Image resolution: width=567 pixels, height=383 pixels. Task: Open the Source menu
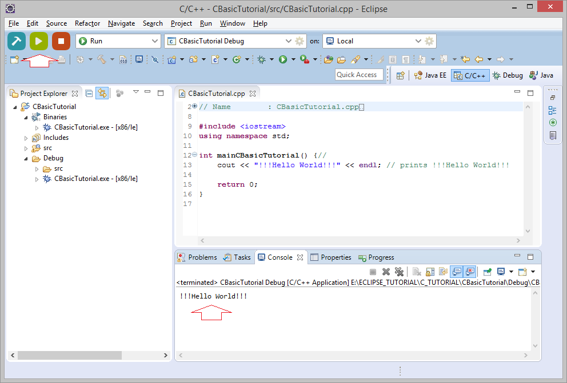coord(57,23)
